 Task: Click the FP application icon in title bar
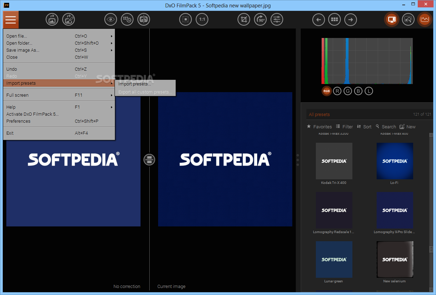[6, 5]
